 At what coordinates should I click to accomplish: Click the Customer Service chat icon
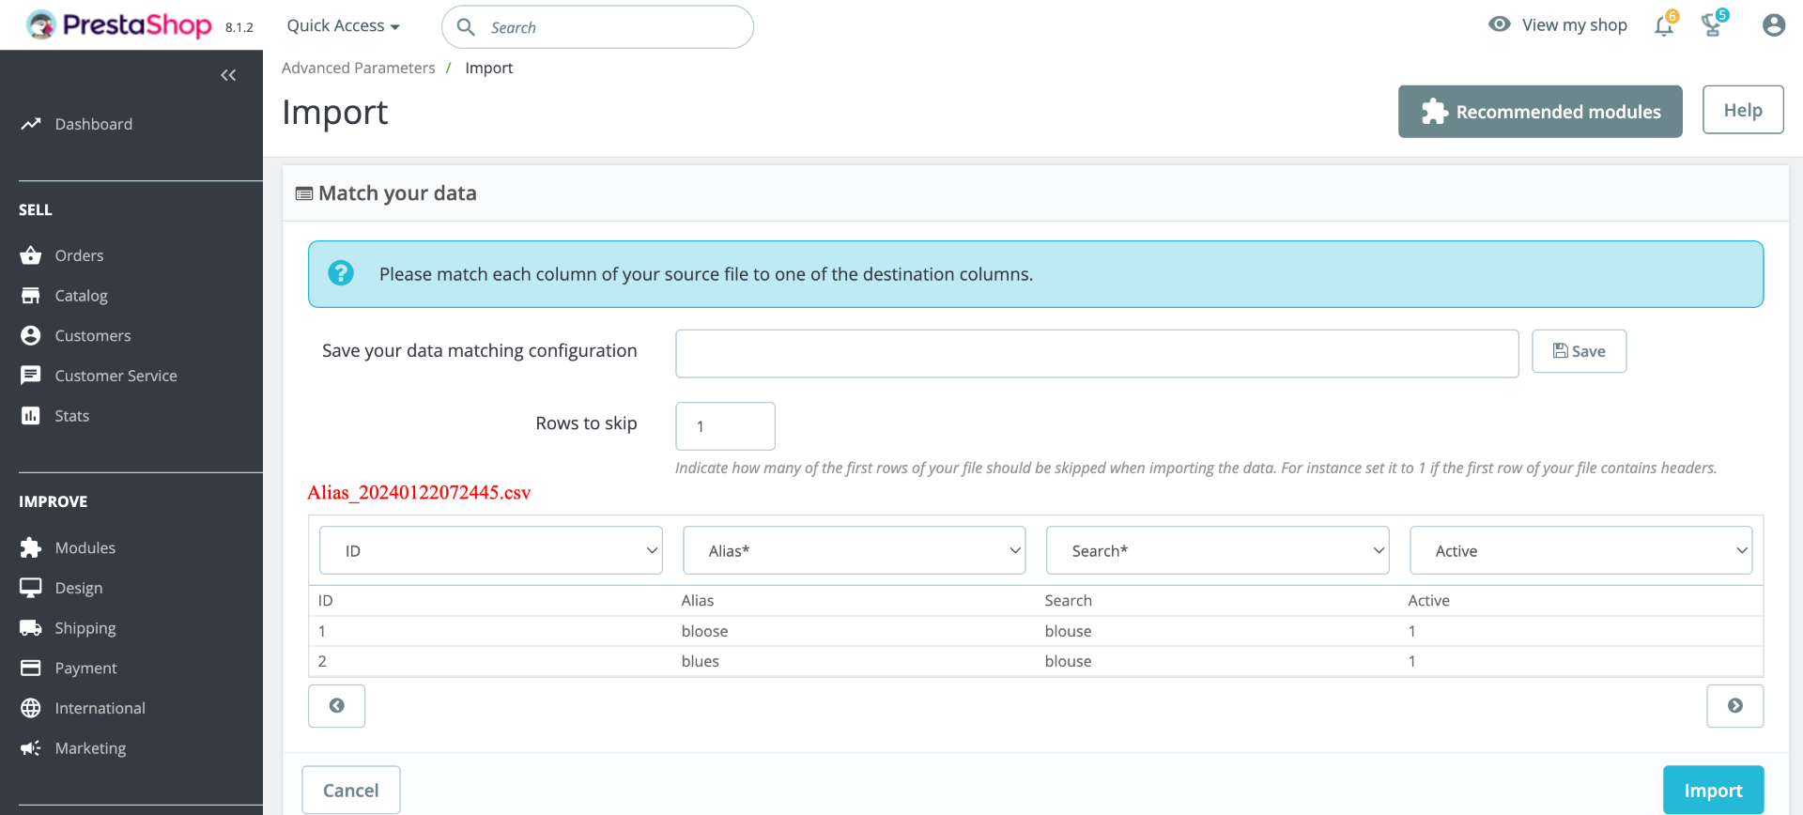pos(31,376)
